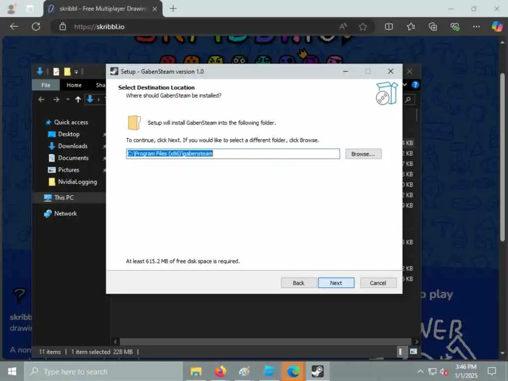Collapse the File Explorer ribbon chevron
The height and width of the screenshot is (381, 508).
405,85
